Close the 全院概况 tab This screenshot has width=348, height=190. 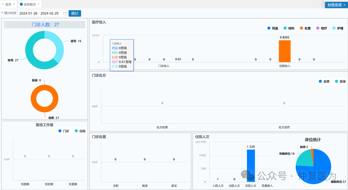click(x=39, y=4)
